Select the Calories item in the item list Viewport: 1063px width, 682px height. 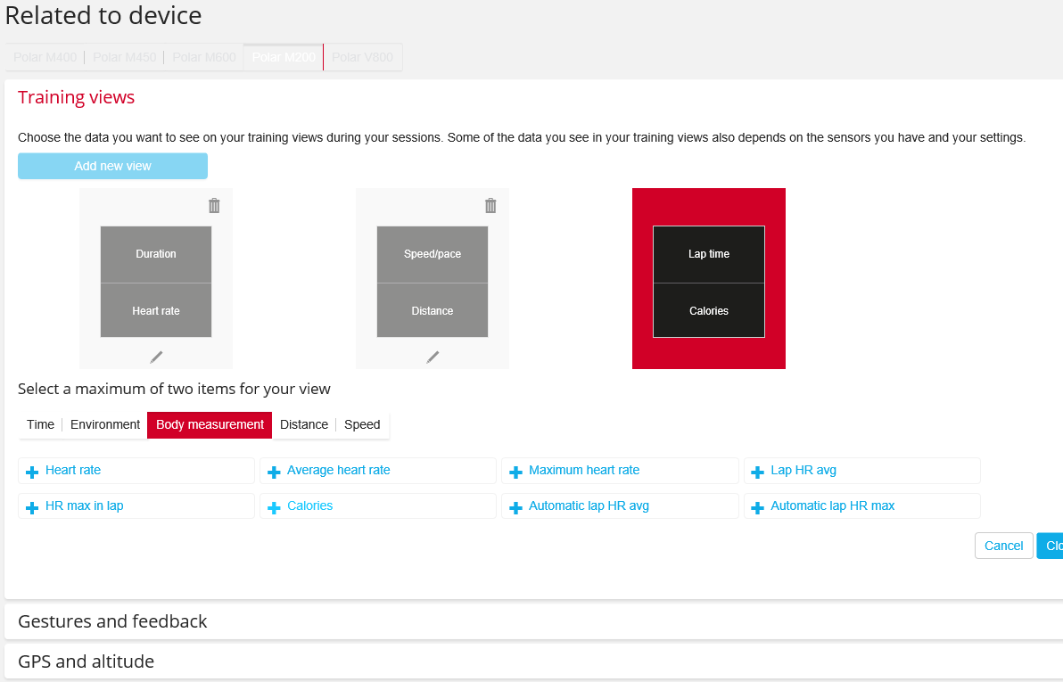pos(310,505)
